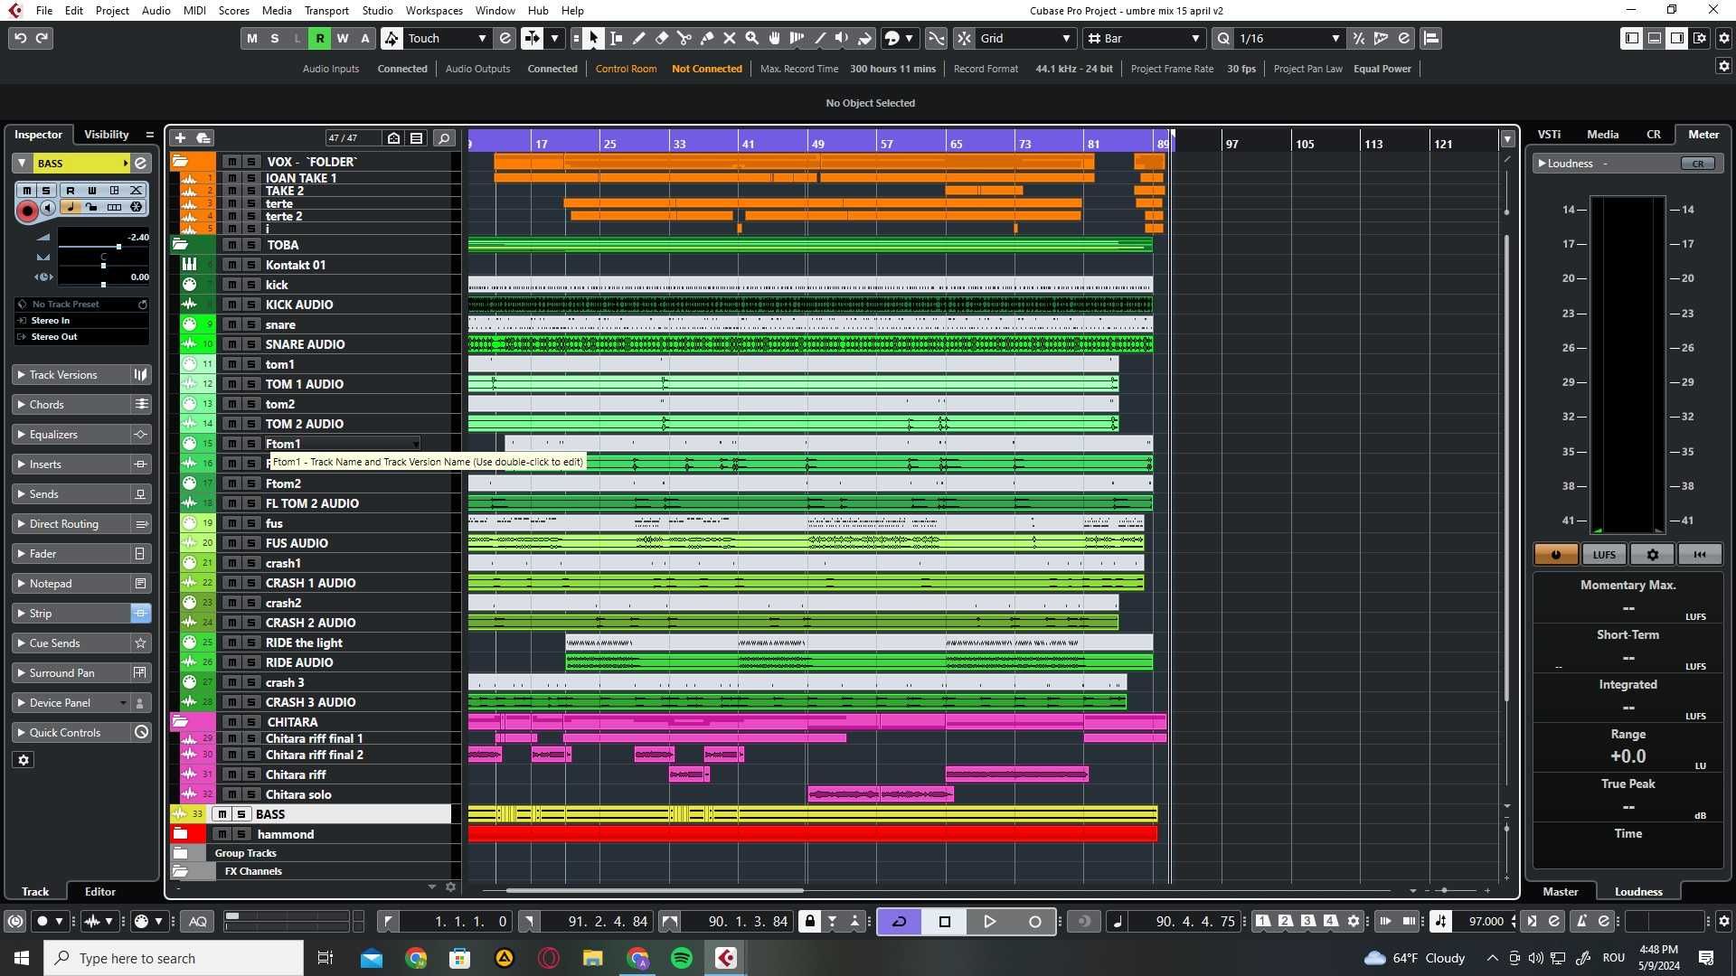
Task: Select the Color paint bucket tool
Action: [x=865, y=38]
